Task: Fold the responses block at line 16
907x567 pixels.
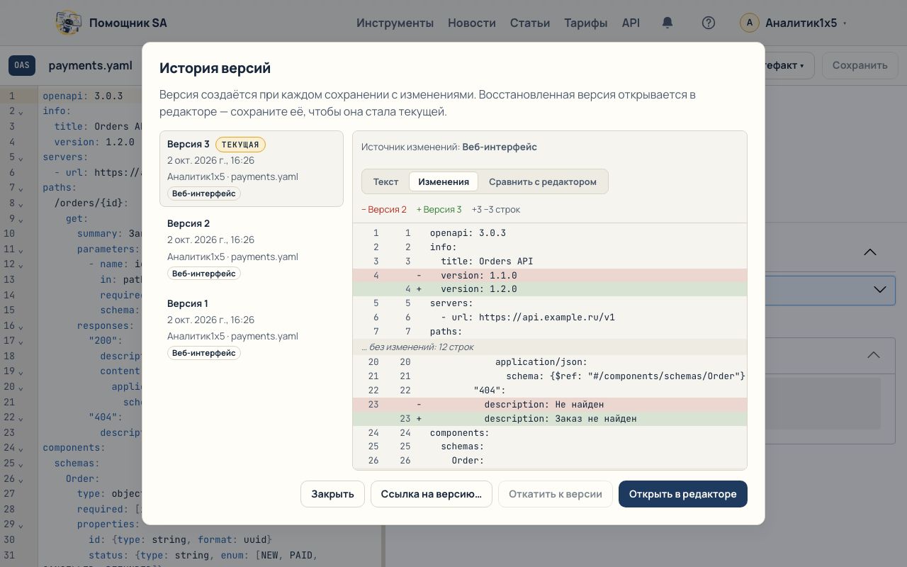Action: [21, 326]
